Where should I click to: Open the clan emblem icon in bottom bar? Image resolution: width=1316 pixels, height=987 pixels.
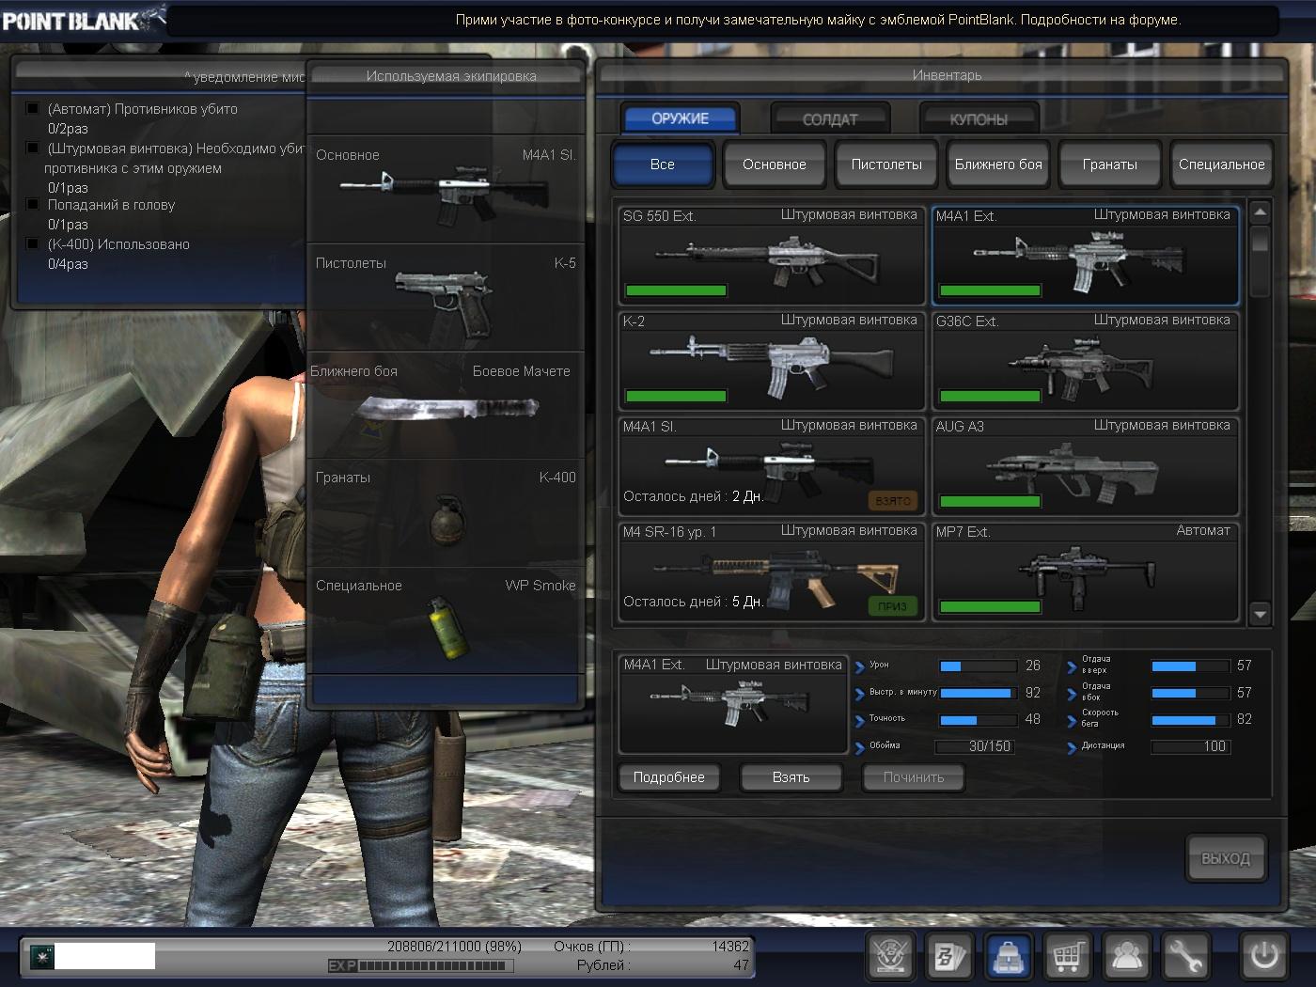888,957
